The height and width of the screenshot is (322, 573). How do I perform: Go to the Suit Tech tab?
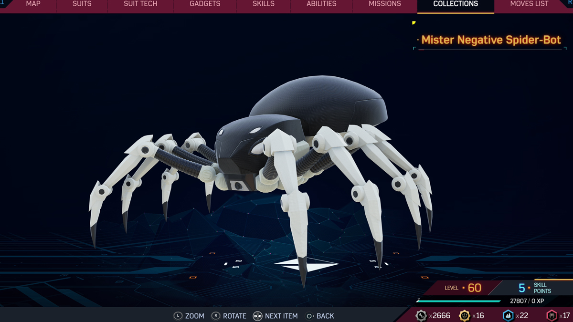pyautogui.click(x=140, y=4)
